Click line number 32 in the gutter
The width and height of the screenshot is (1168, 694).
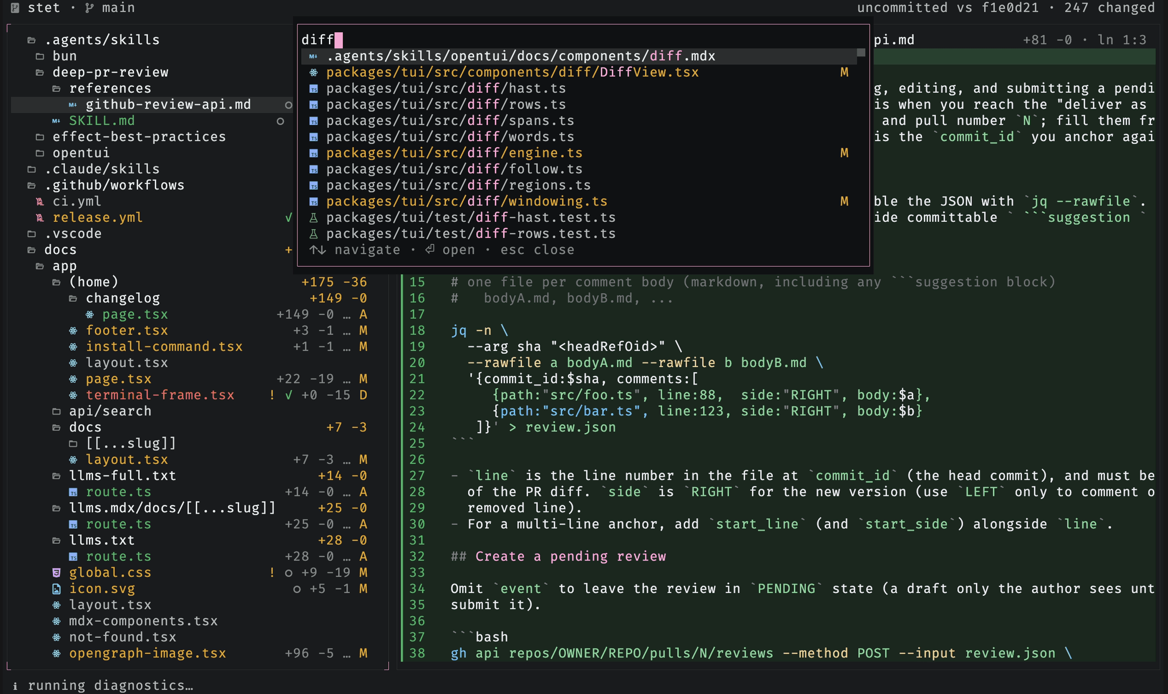[x=417, y=557]
